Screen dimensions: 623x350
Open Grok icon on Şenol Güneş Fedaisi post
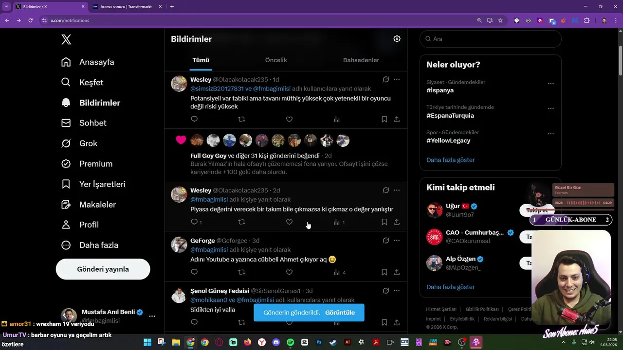385,291
